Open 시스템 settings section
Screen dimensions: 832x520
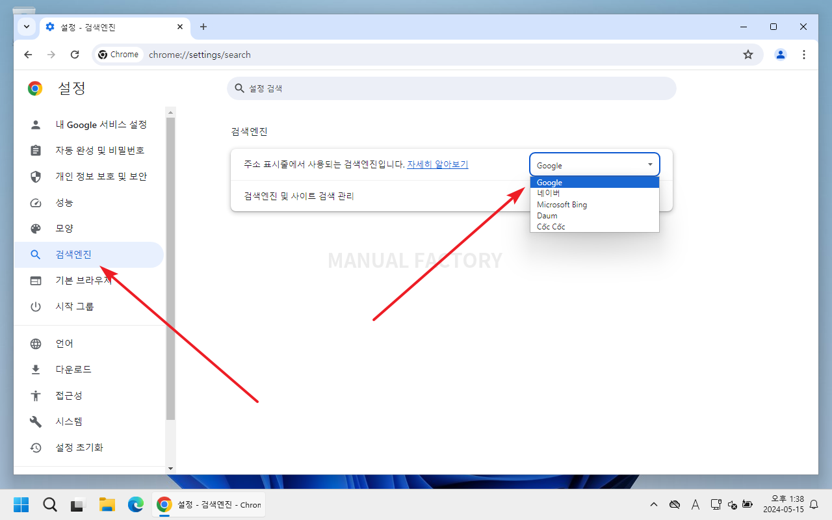[89, 422]
